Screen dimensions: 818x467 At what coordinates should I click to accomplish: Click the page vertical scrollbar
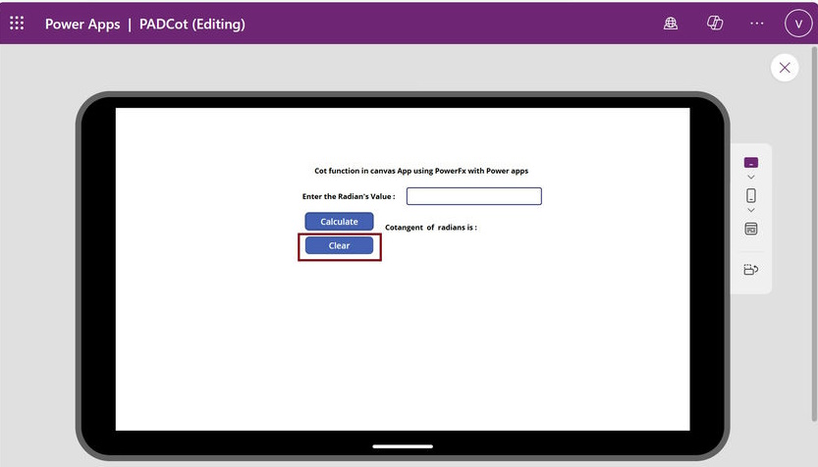tap(814, 233)
